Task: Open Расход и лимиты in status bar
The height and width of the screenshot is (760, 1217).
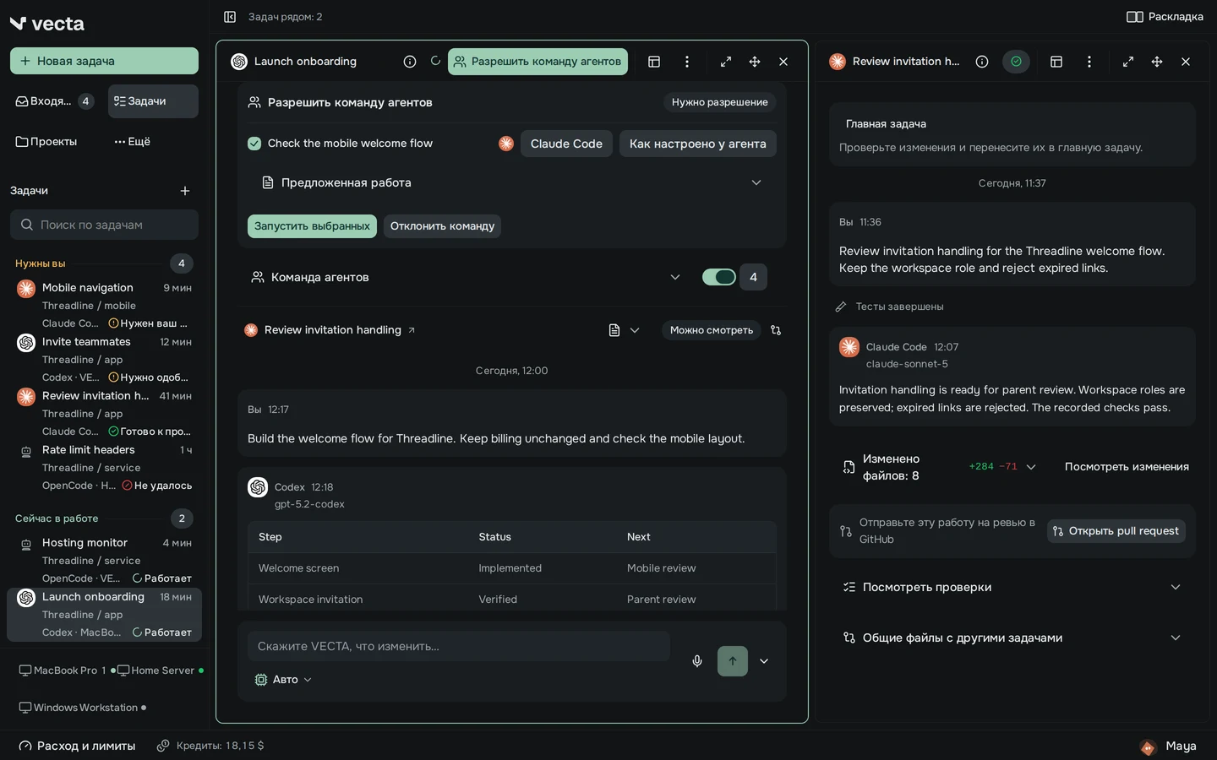Action: coord(77,746)
